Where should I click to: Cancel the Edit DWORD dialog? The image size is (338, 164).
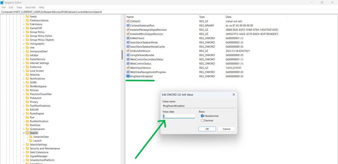[x=226, y=129]
